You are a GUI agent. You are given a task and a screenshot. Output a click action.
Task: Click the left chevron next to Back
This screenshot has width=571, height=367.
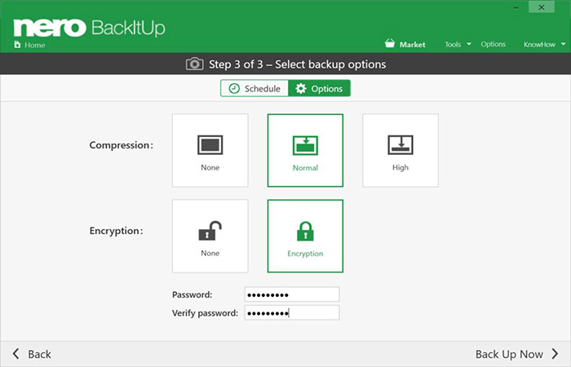pos(15,353)
